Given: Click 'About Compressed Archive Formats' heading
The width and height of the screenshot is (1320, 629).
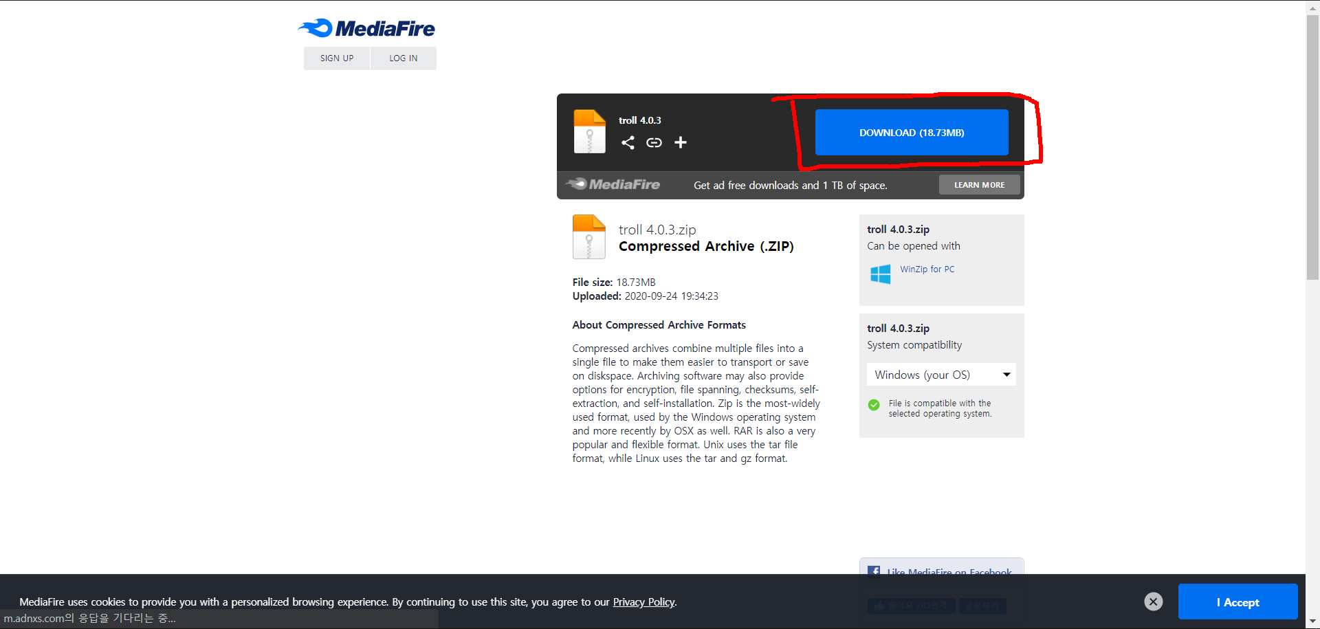Looking at the screenshot, I should (x=659, y=325).
